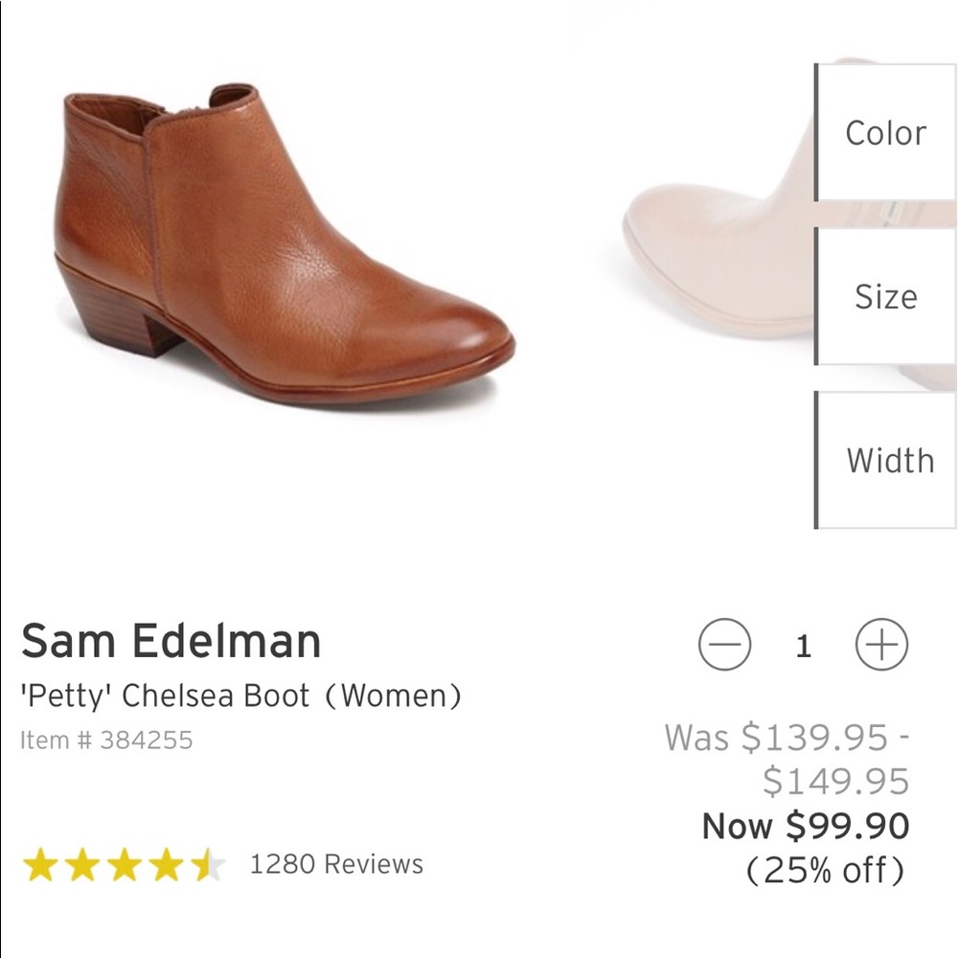Click the fourth yellow rating star
This screenshot has height=958, width=958.
click(x=165, y=860)
